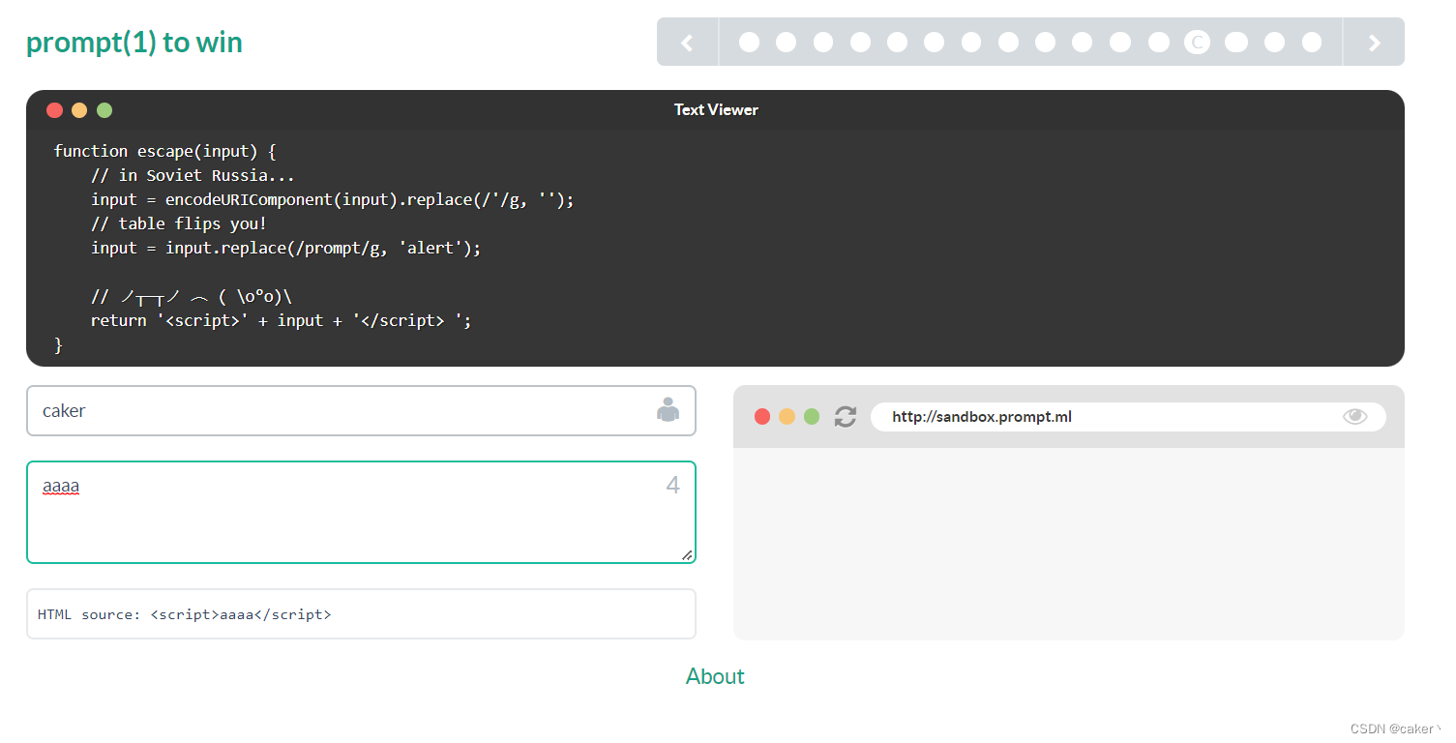Click the HTML source output box
The width and height of the screenshot is (1456, 743).
[361, 614]
